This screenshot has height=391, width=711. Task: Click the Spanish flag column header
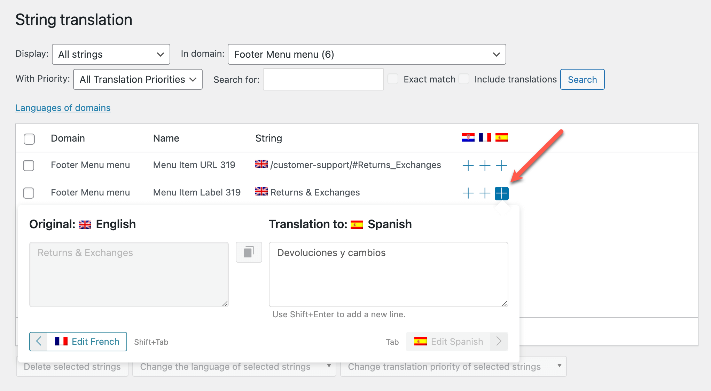[x=501, y=138]
